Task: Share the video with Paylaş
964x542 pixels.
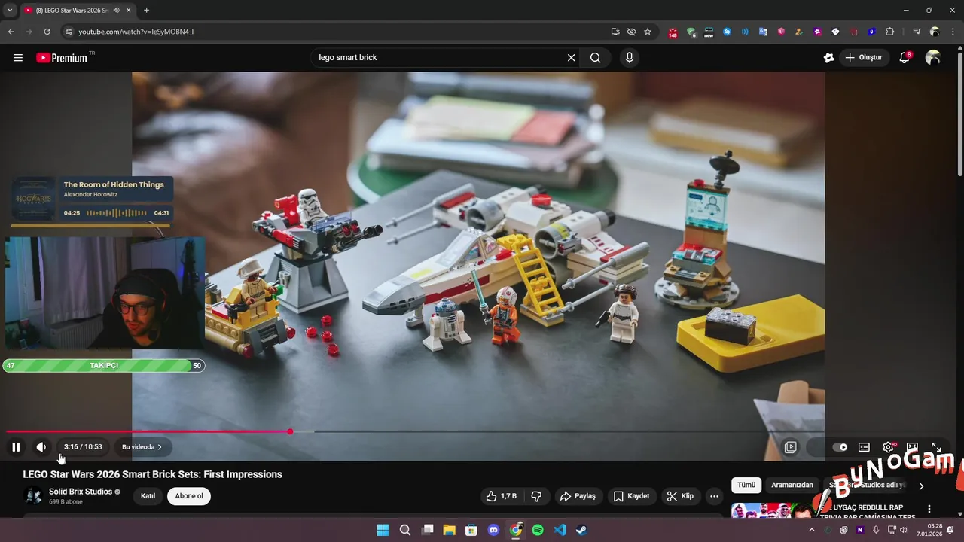Action: click(x=578, y=496)
